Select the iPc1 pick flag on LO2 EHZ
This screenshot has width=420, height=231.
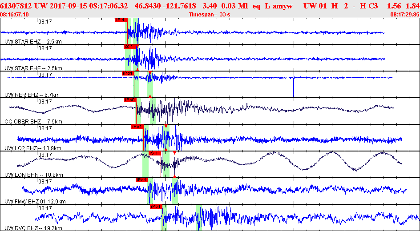[137, 127]
